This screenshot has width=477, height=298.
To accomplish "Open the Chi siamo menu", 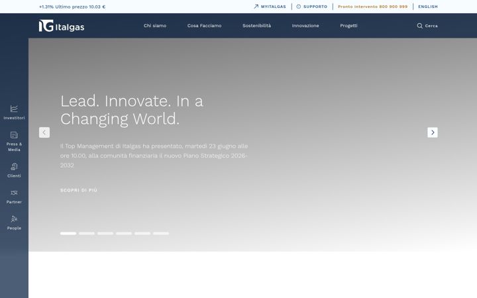I will pyautogui.click(x=155, y=26).
